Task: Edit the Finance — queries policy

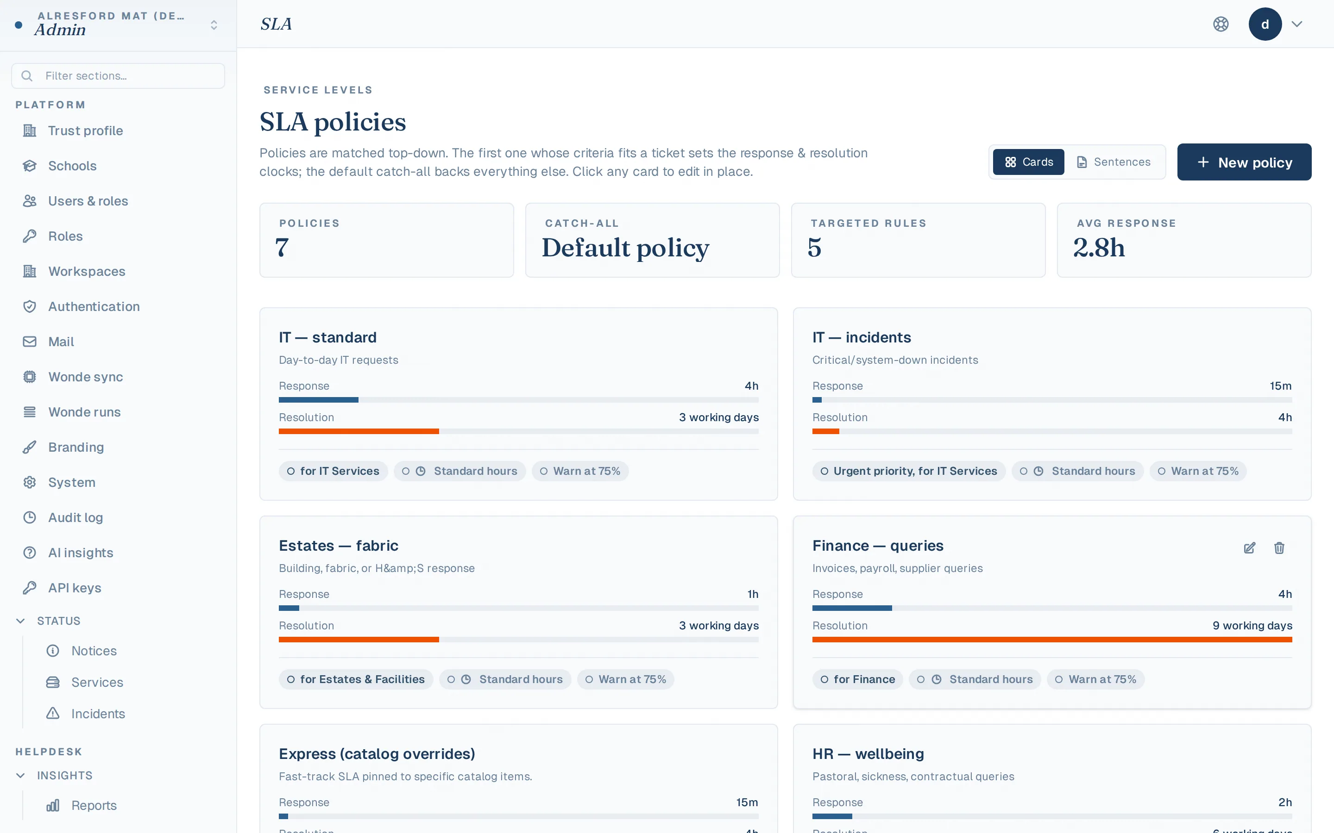Action: [1250, 547]
